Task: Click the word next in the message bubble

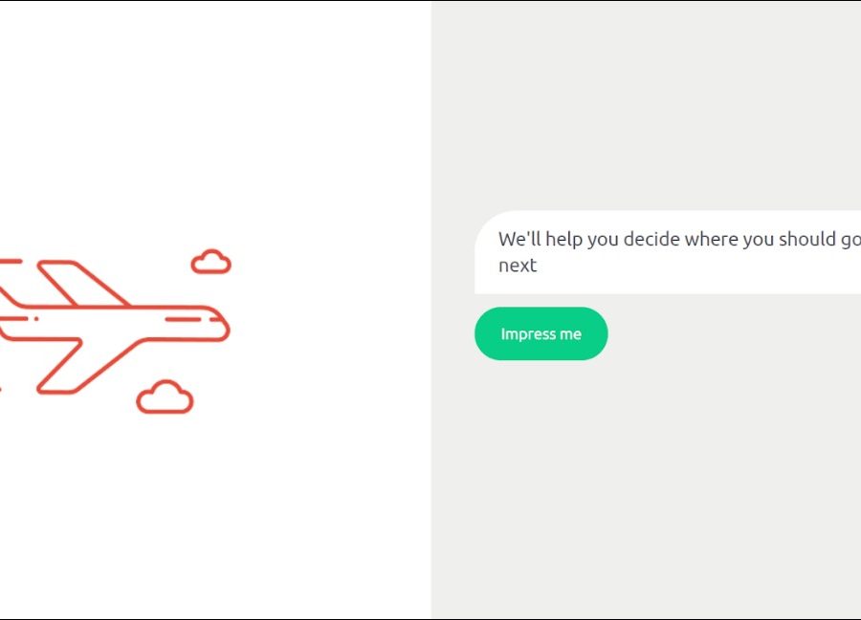Action: [x=518, y=266]
